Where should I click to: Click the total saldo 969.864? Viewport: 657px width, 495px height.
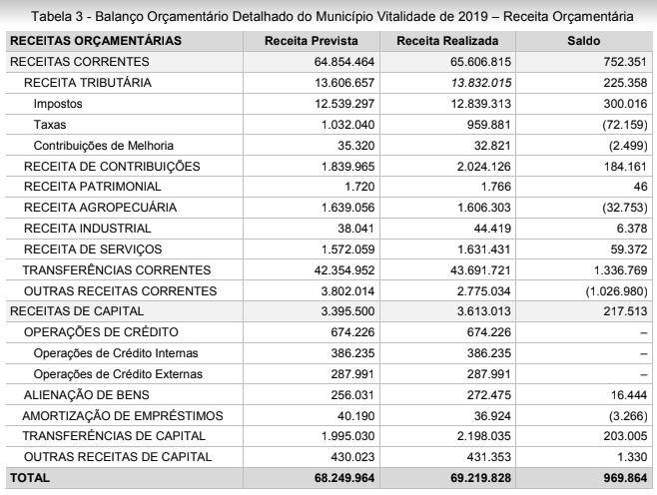pos(625,478)
